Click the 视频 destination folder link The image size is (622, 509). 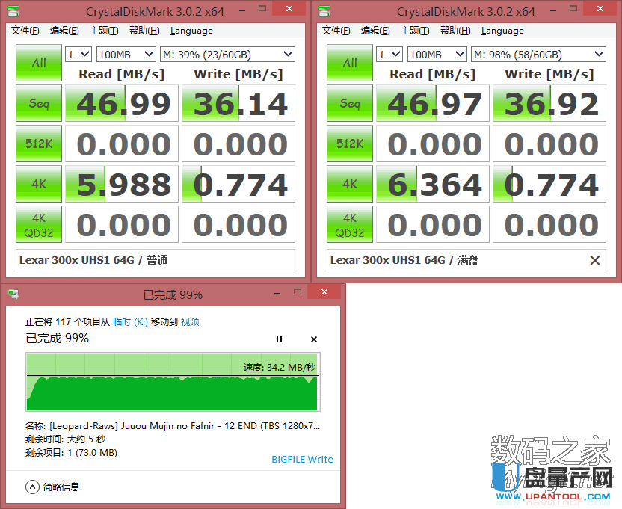click(x=190, y=321)
